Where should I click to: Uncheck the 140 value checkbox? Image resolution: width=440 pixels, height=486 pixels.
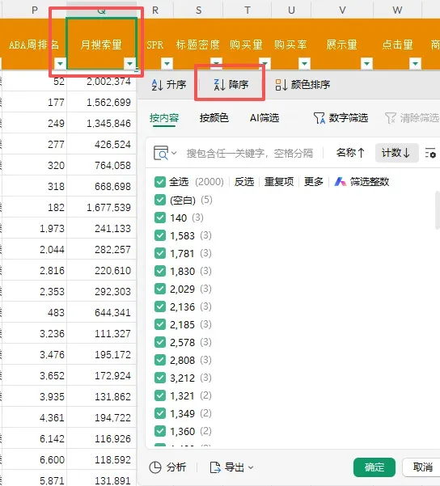click(x=160, y=218)
